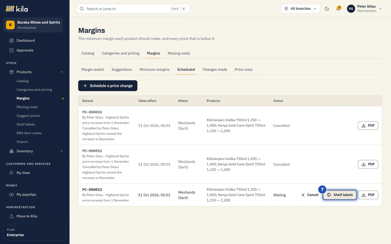The image size is (391, 244).
Task: Print shelf labels for PC-000013
Action: point(340,195)
